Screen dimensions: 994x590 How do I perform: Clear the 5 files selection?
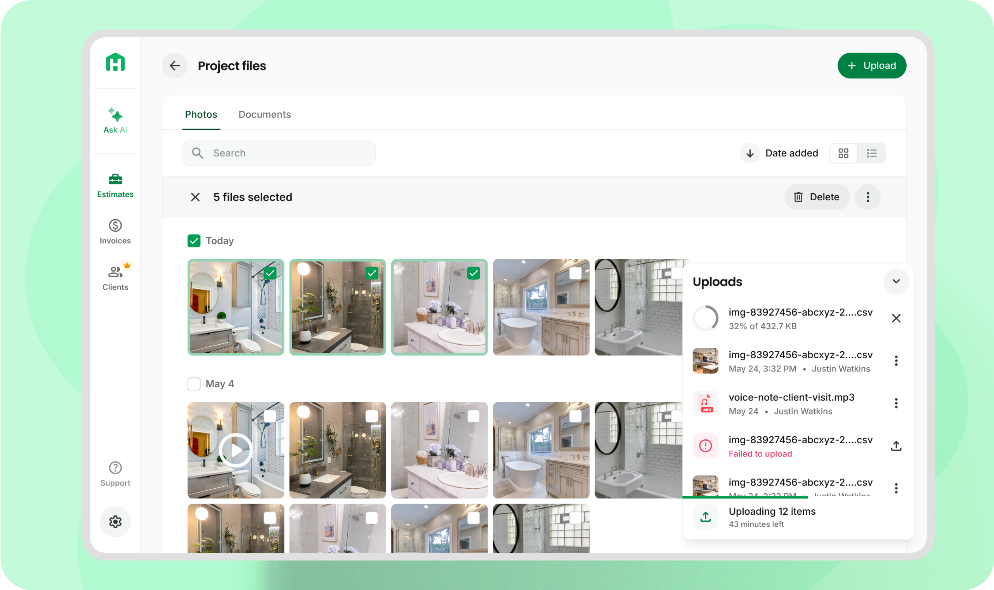click(195, 197)
